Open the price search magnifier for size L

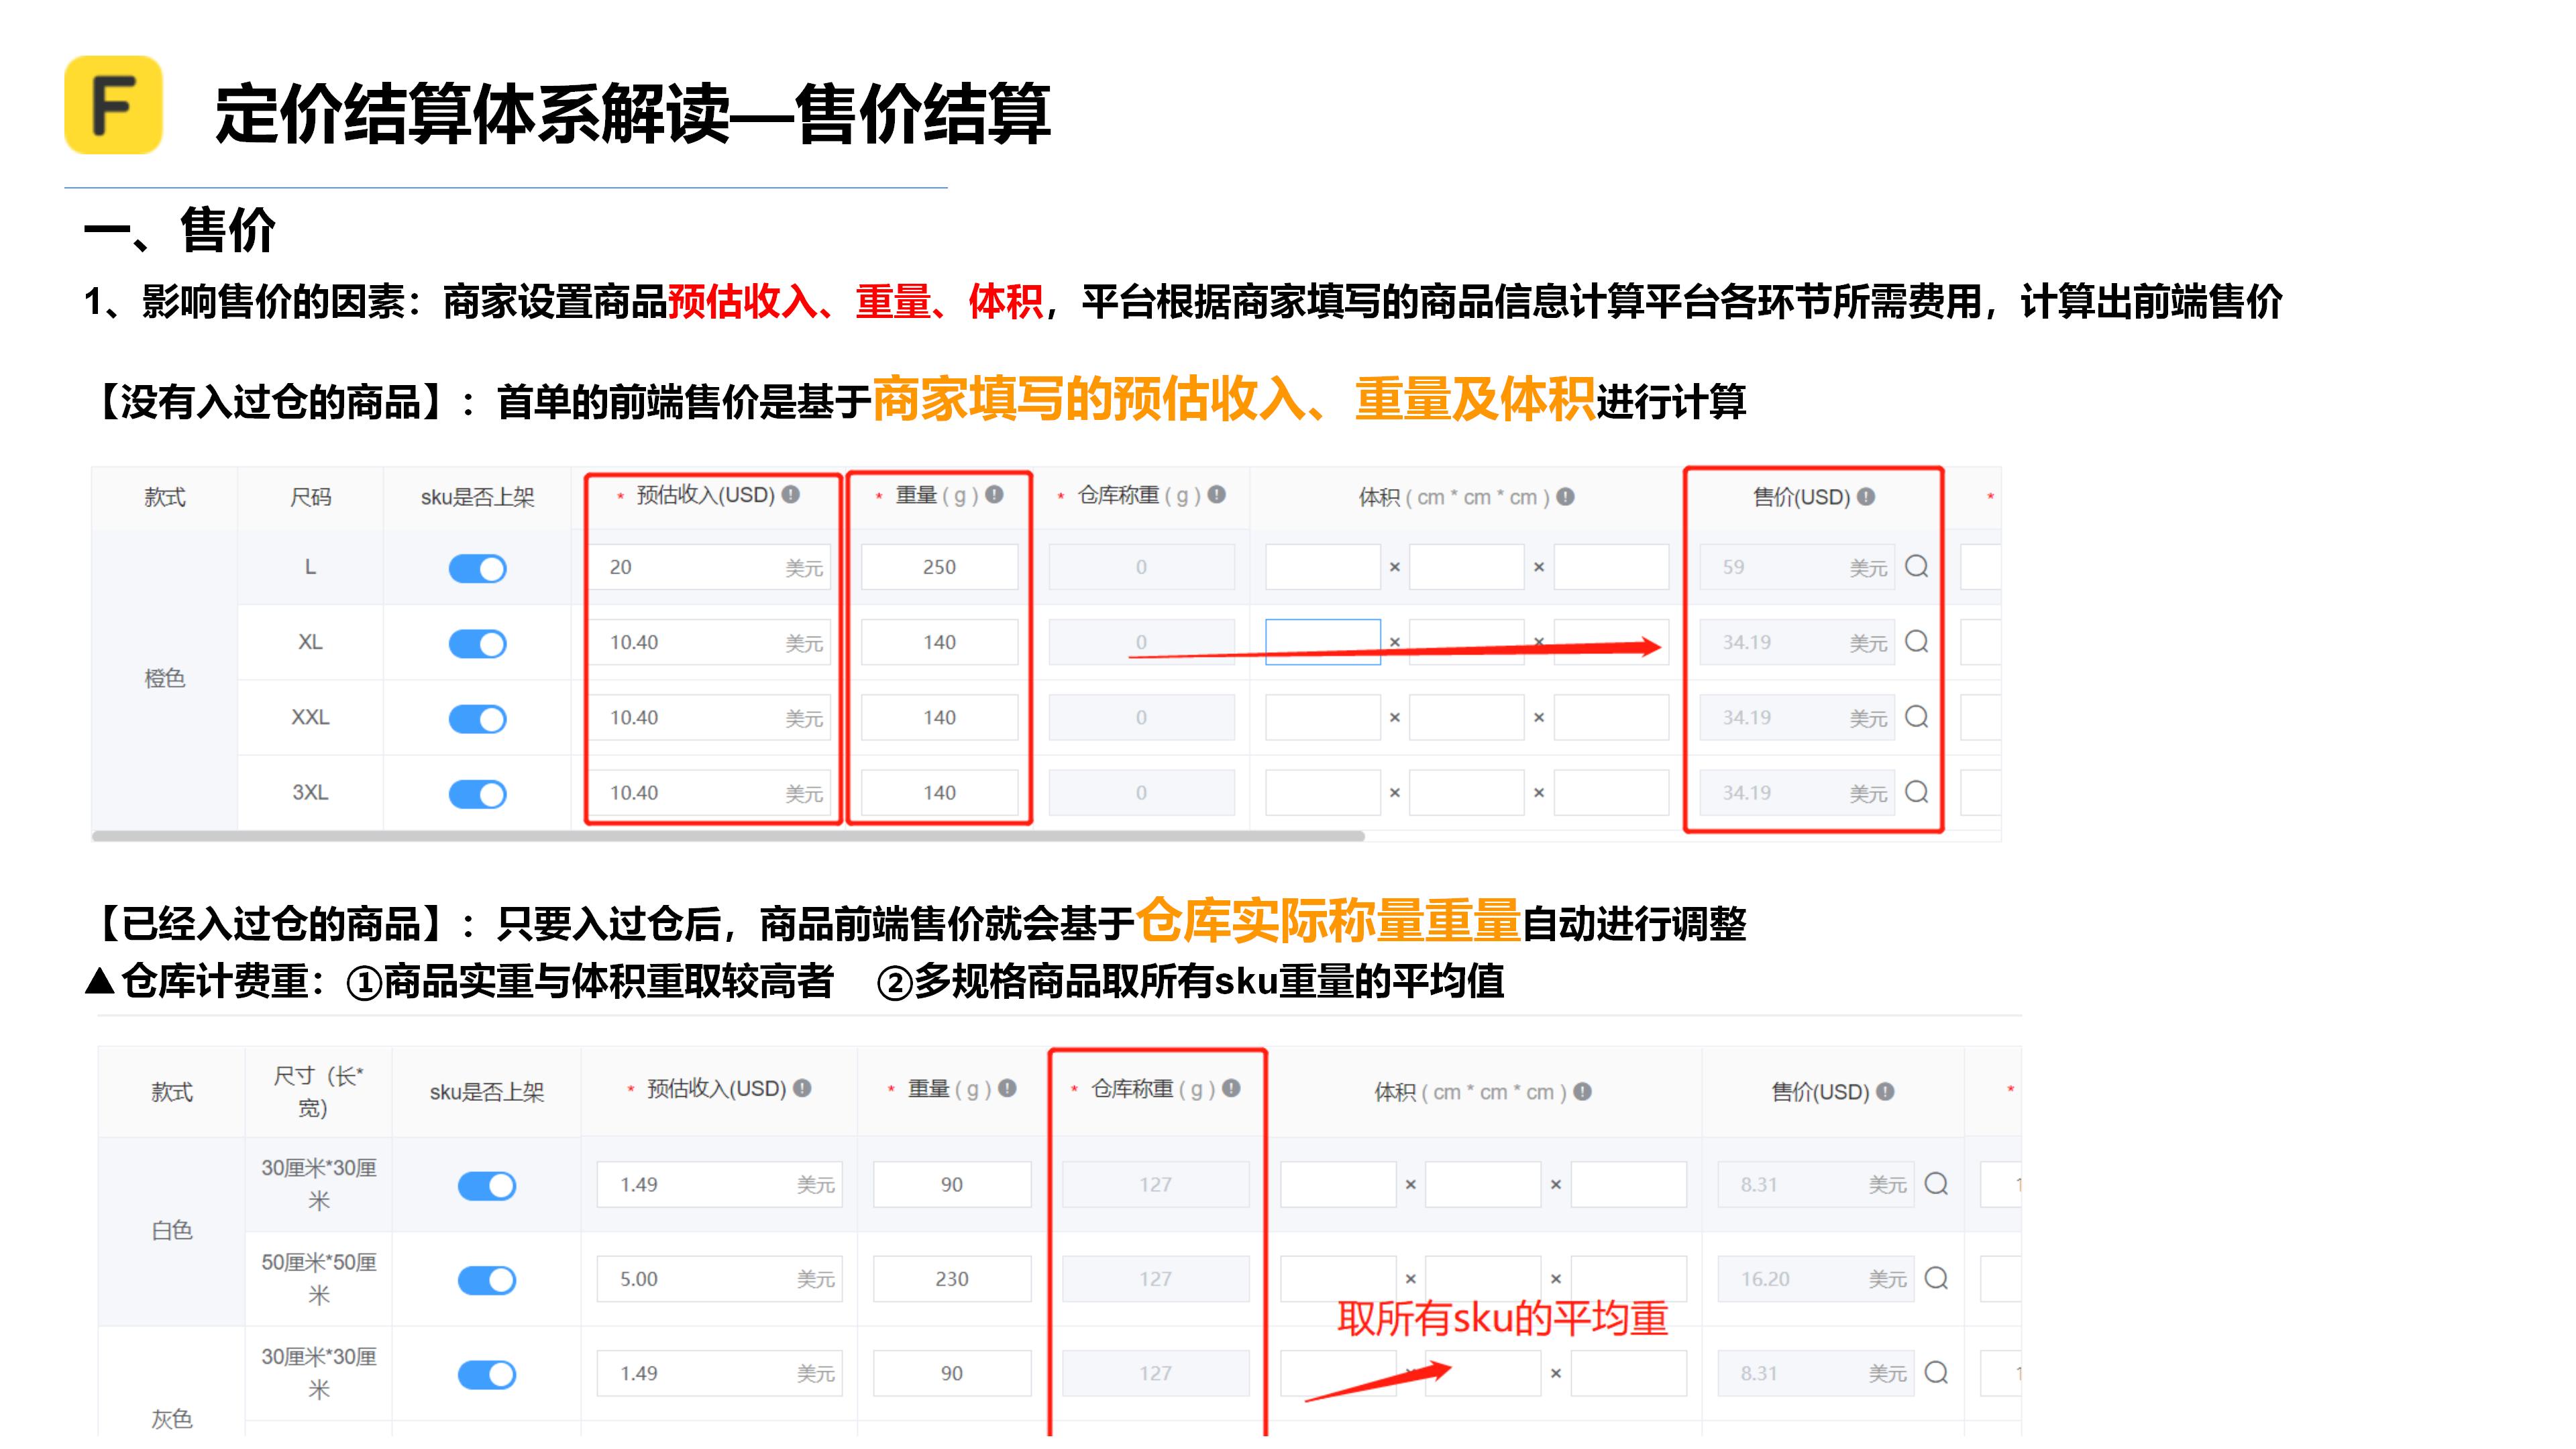(1917, 567)
